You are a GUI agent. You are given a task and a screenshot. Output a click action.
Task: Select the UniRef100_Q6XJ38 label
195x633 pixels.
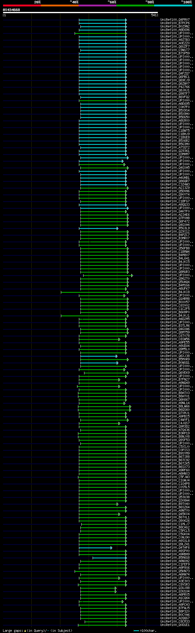coord(175,356)
